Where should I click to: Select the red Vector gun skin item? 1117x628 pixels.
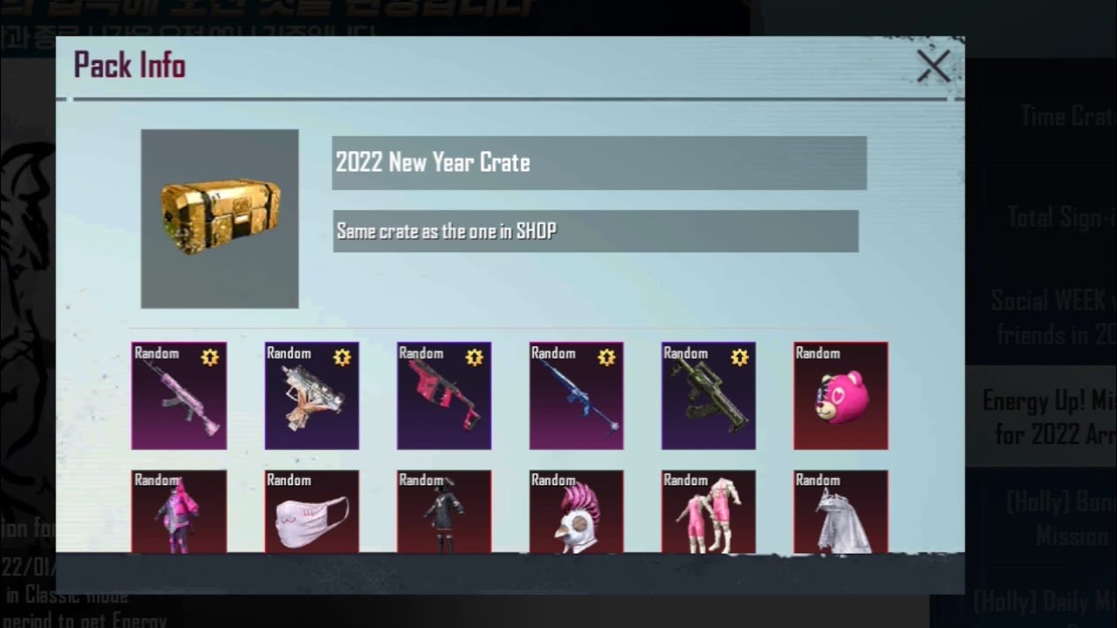[x=444, y=396]
